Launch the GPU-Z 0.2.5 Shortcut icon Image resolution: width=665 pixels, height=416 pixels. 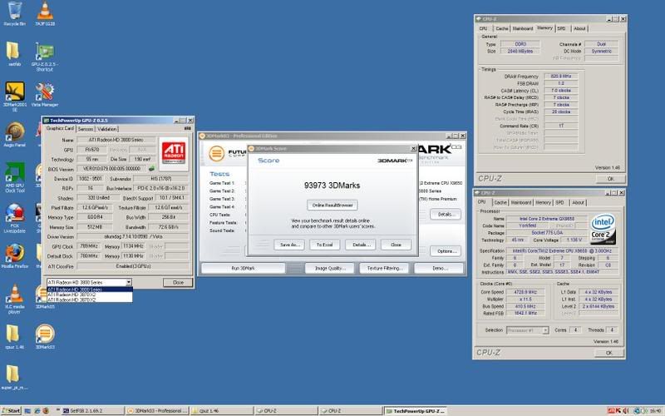45,55
